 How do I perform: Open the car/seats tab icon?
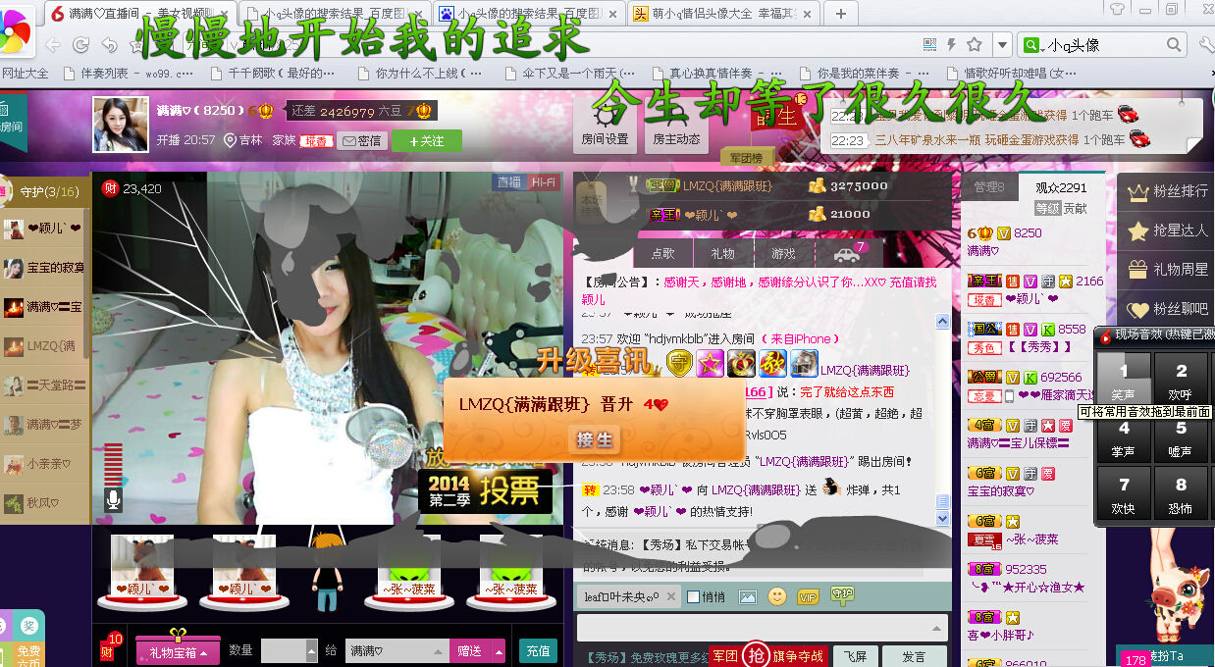pyautogui.click(x=847, y=254)
